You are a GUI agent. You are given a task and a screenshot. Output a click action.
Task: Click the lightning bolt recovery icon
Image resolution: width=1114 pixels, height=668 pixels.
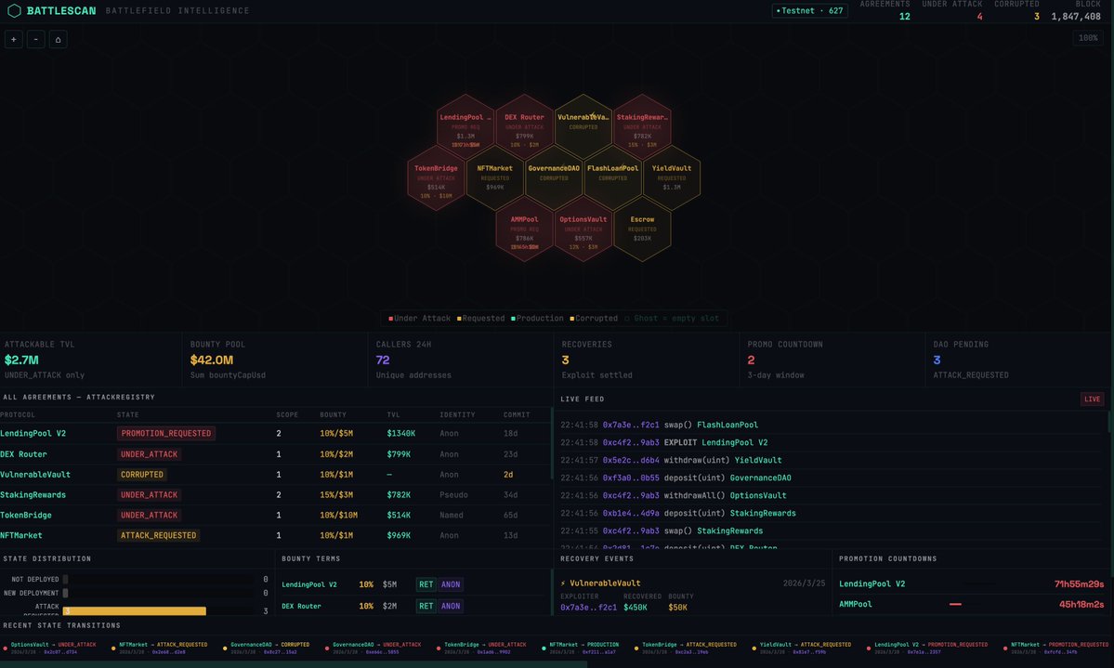tap(563, 583)
